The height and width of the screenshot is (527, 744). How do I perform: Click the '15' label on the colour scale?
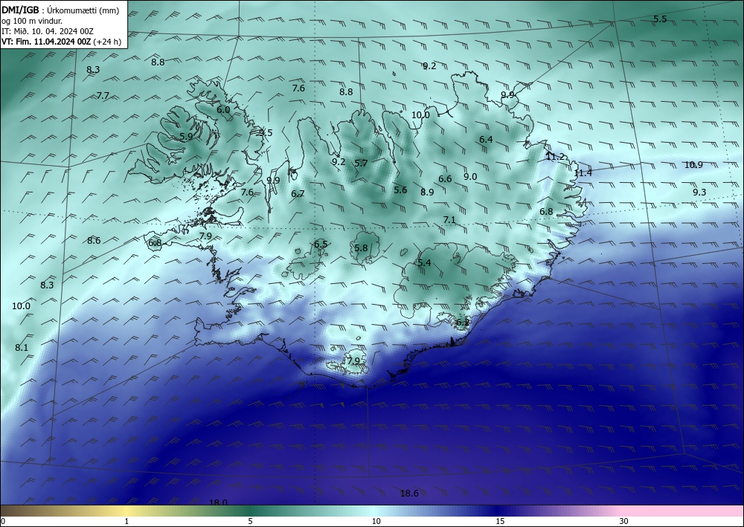pyautogui.click(x=500, y=521)
